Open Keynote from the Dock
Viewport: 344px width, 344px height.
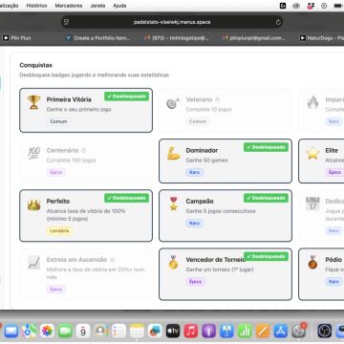(x=226, y=332)
